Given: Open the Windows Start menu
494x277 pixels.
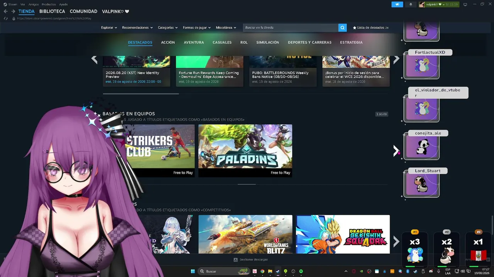Looking at the screenshot, I should (x=193, y=271).
